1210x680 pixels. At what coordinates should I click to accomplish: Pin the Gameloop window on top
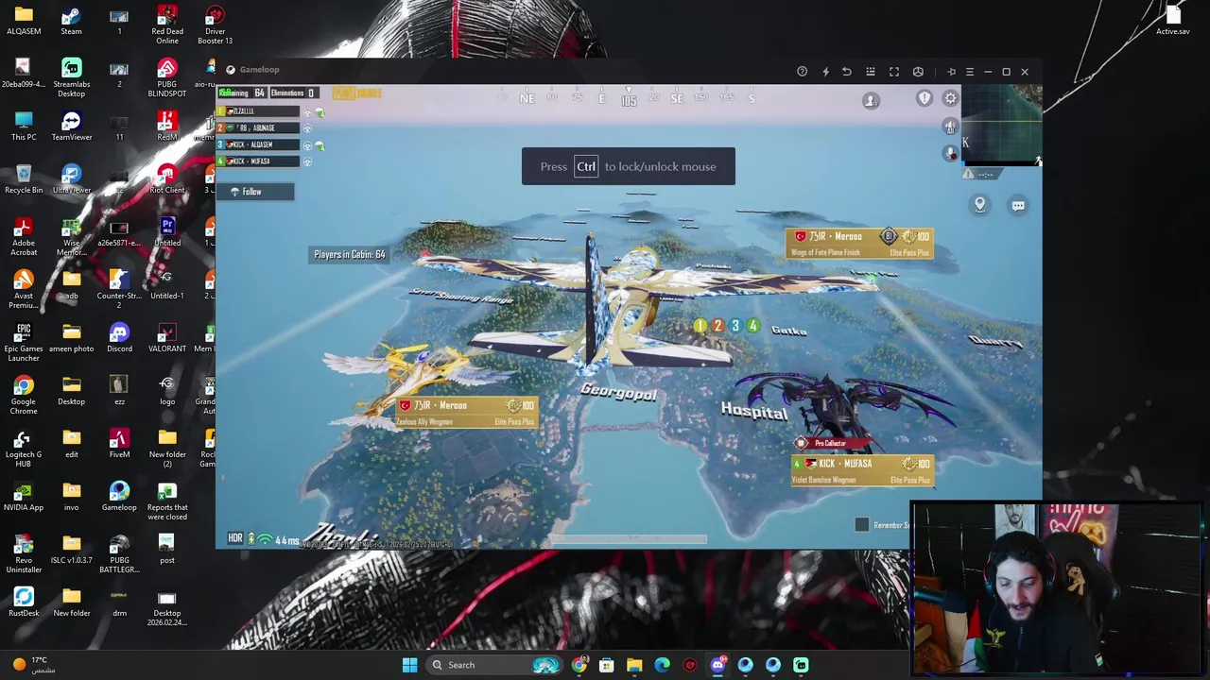point(951,72)
